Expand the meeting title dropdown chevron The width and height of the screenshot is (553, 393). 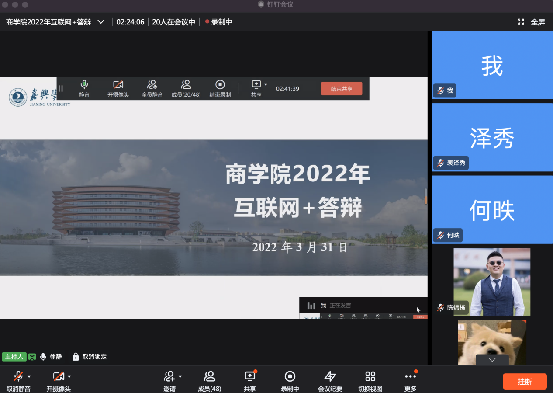(x=101, y=22)
